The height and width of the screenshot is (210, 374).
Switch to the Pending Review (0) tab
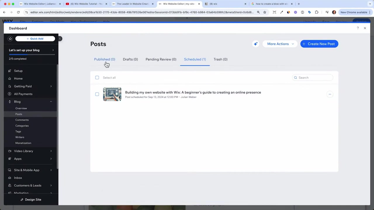(x=161, y=59)
